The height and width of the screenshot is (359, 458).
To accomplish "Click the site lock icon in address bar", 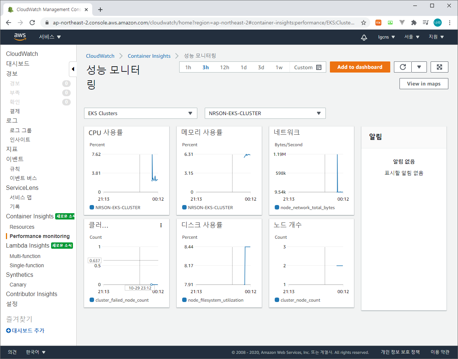I will click(x=47, y=23).
